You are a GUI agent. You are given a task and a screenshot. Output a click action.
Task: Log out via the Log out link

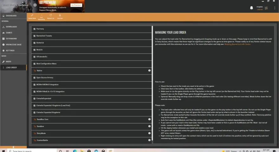[260, 9]
